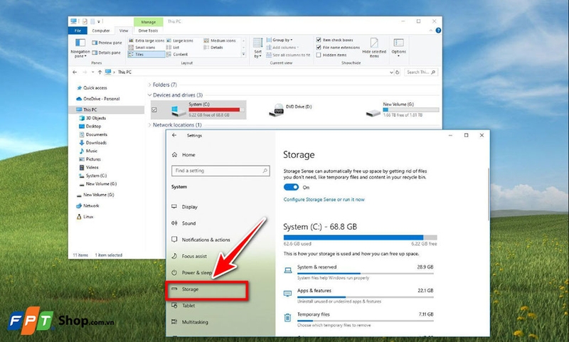Choose Large icons layout
The height and width of the screenshot is (342, 569).
pyautogui.click(x=180, y=41)
